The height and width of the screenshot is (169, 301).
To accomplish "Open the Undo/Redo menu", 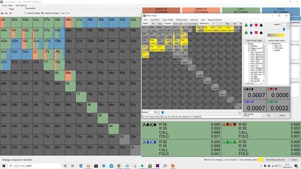I will [x=155, y=20].
